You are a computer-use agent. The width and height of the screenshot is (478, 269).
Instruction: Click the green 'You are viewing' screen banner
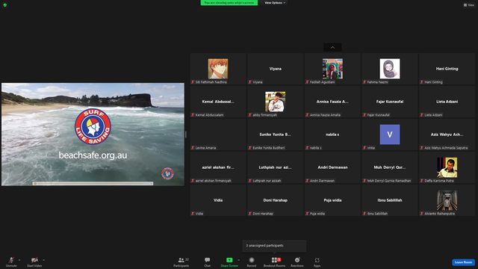pyautogui.click(x=229, y=3)
